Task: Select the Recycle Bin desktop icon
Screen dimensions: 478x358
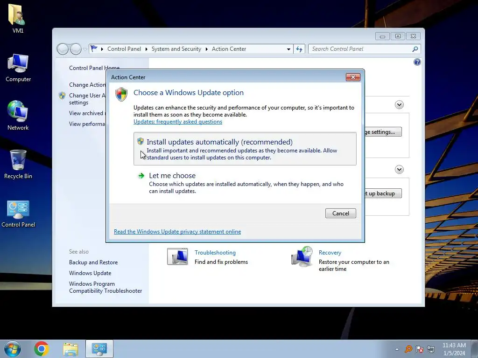Action: coord(18,165)
